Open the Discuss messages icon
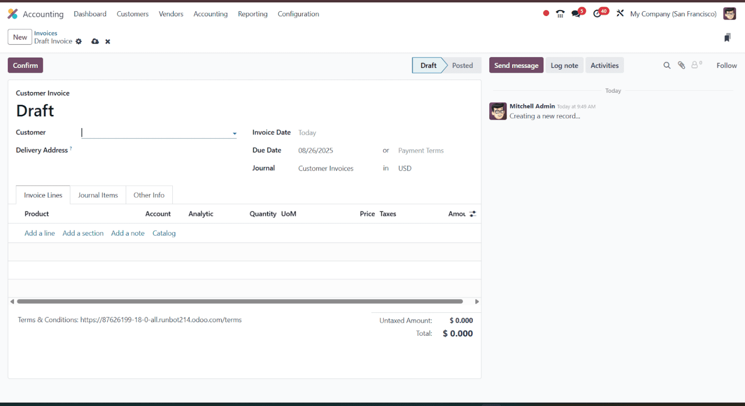 pyautogui.click(x=577, y=14)
